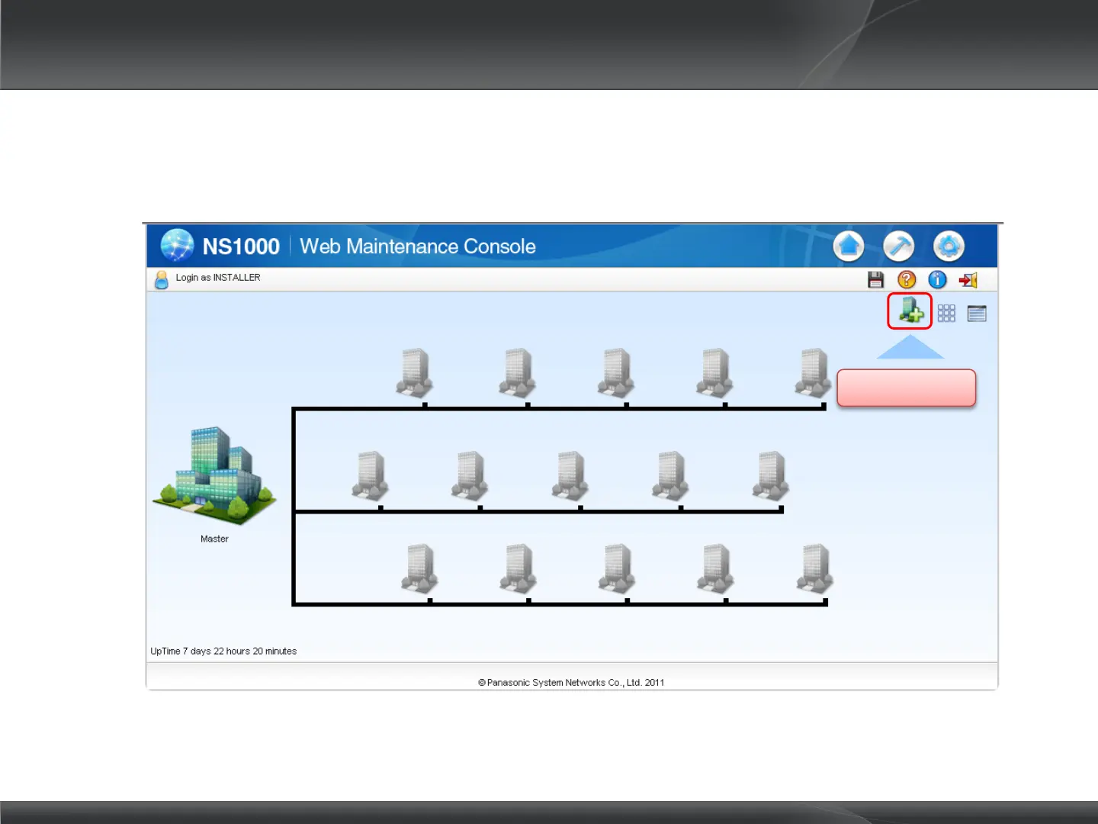Open the hammer maintenance tool icon

point(899,246)
